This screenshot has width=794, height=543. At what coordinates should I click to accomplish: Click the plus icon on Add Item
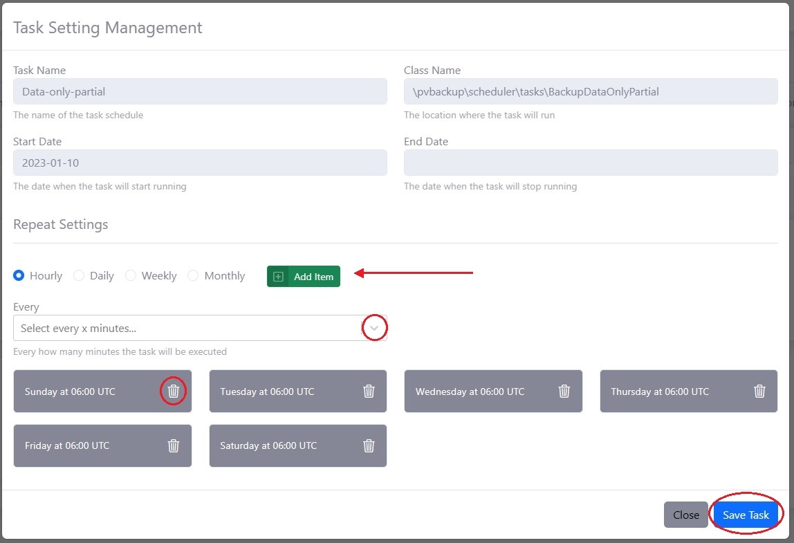pyautogui.click(x=278, y=277)
